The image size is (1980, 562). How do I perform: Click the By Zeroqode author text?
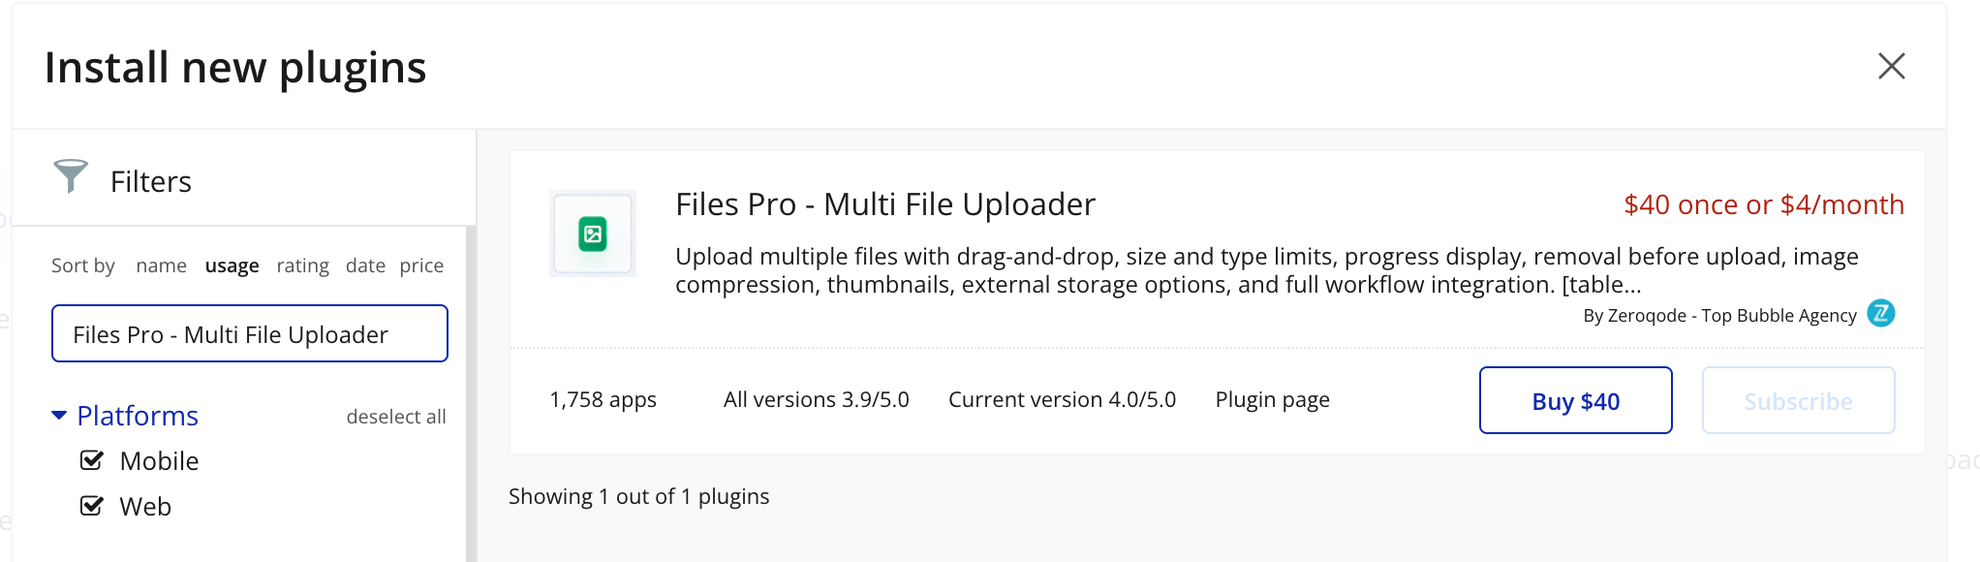(1719, 316)
